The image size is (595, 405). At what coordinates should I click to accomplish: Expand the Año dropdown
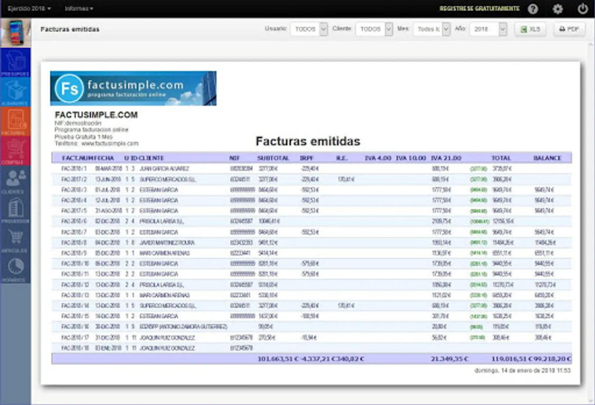click(x=489, y=29)
